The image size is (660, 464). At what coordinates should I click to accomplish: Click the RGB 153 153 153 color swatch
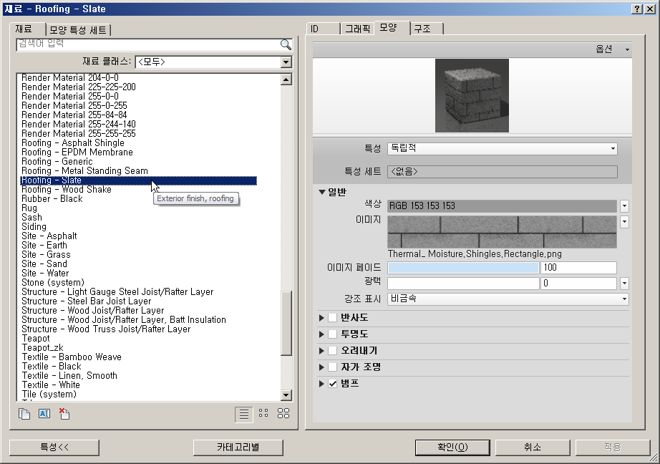[502, 206]
